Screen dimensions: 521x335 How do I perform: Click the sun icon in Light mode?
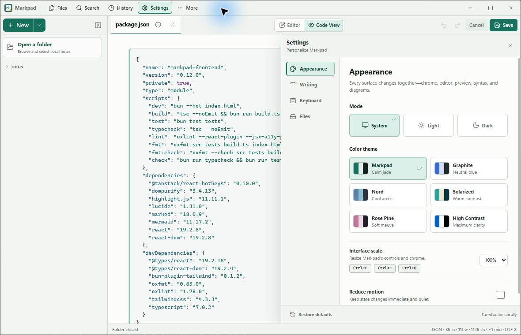[x=421, y=125]
